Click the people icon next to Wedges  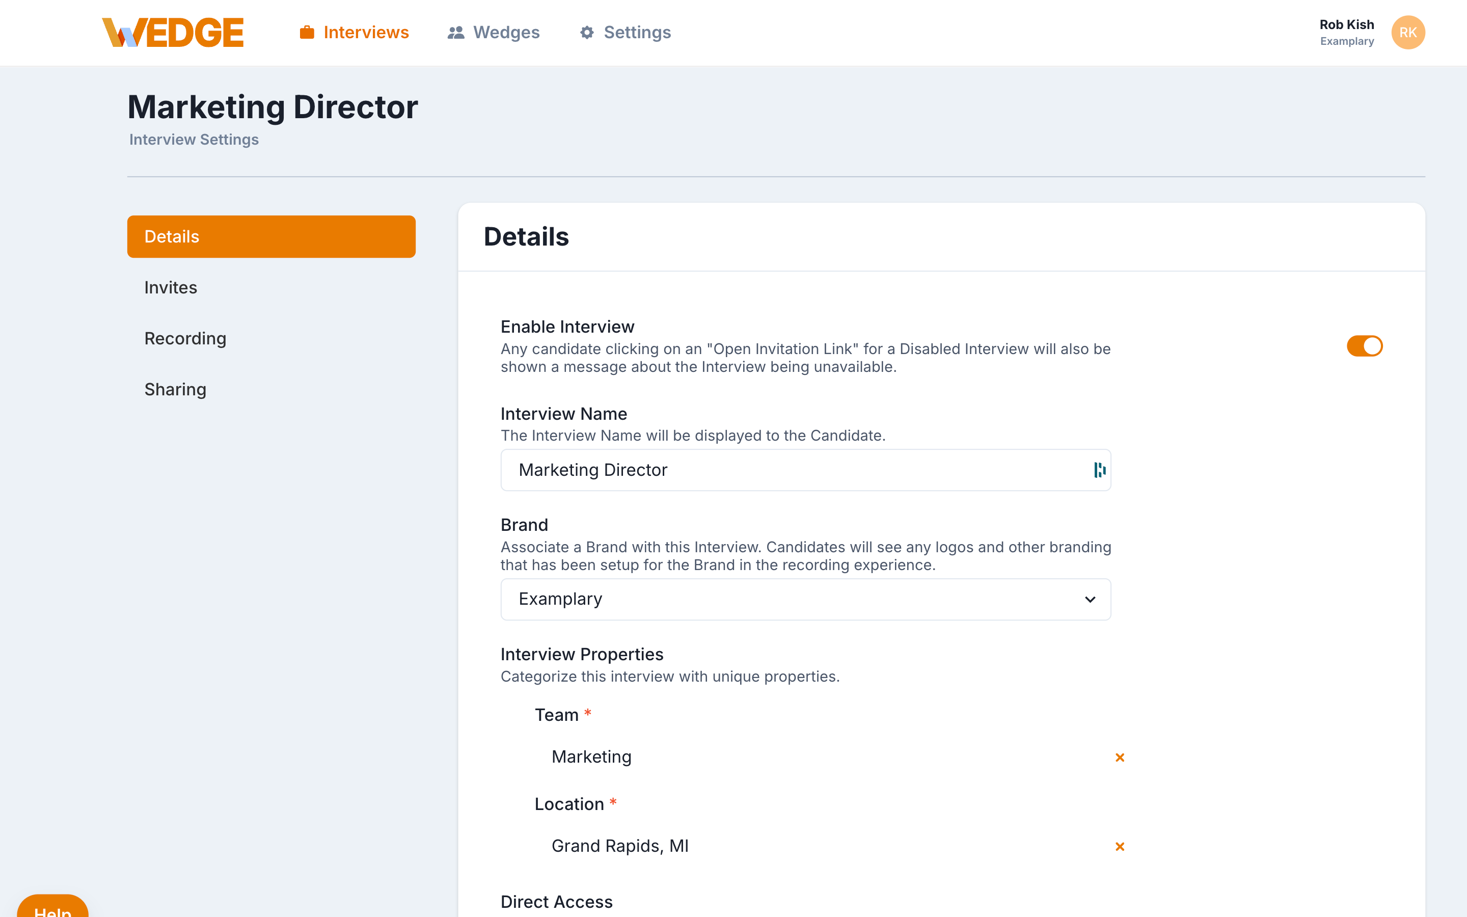tap(456, 32)
